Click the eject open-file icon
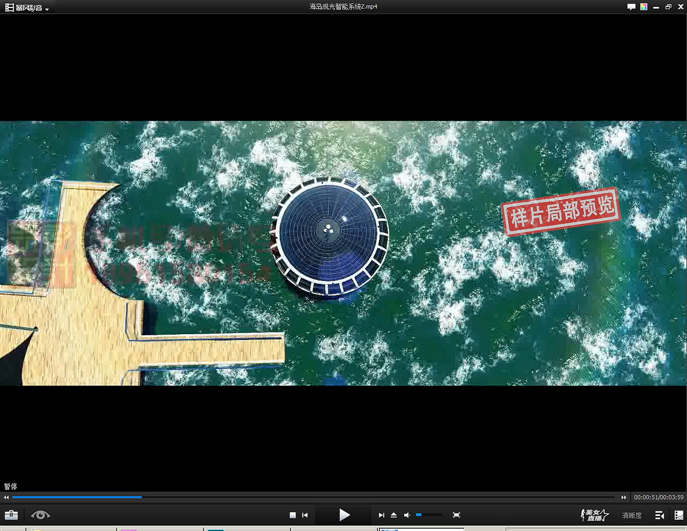The image size is (687, 531). [394, 515]
